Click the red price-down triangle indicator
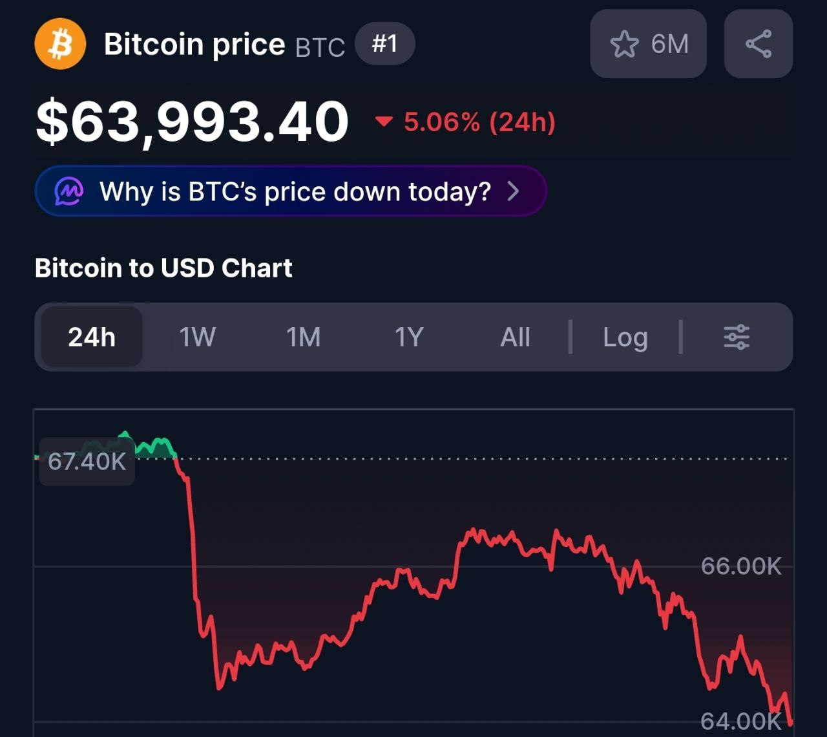 (x=384, y=121)
